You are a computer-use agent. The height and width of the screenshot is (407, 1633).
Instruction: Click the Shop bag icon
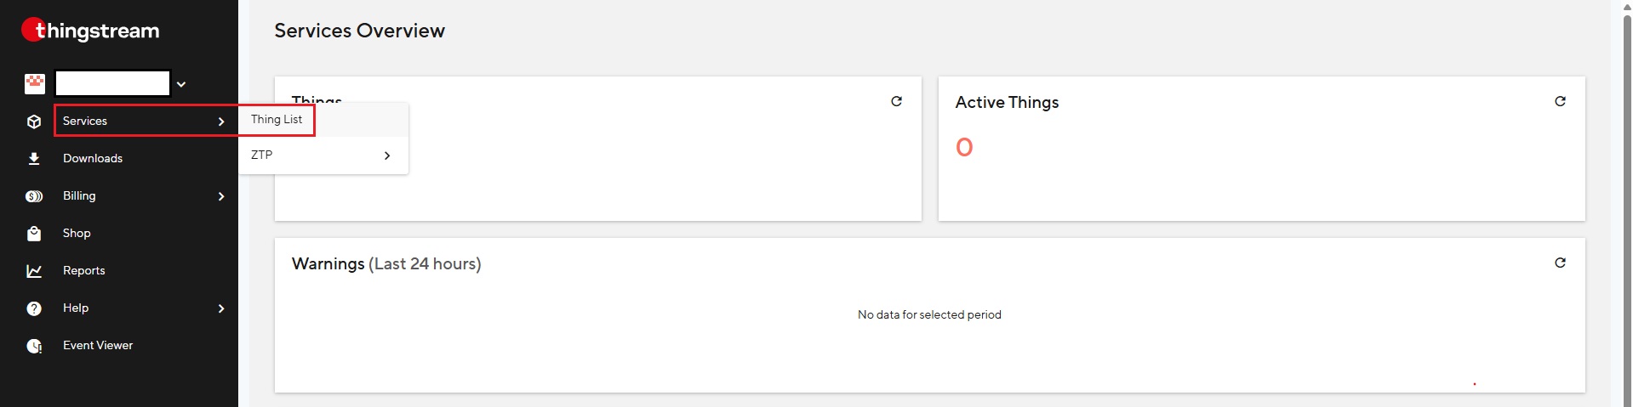(34, 234)
